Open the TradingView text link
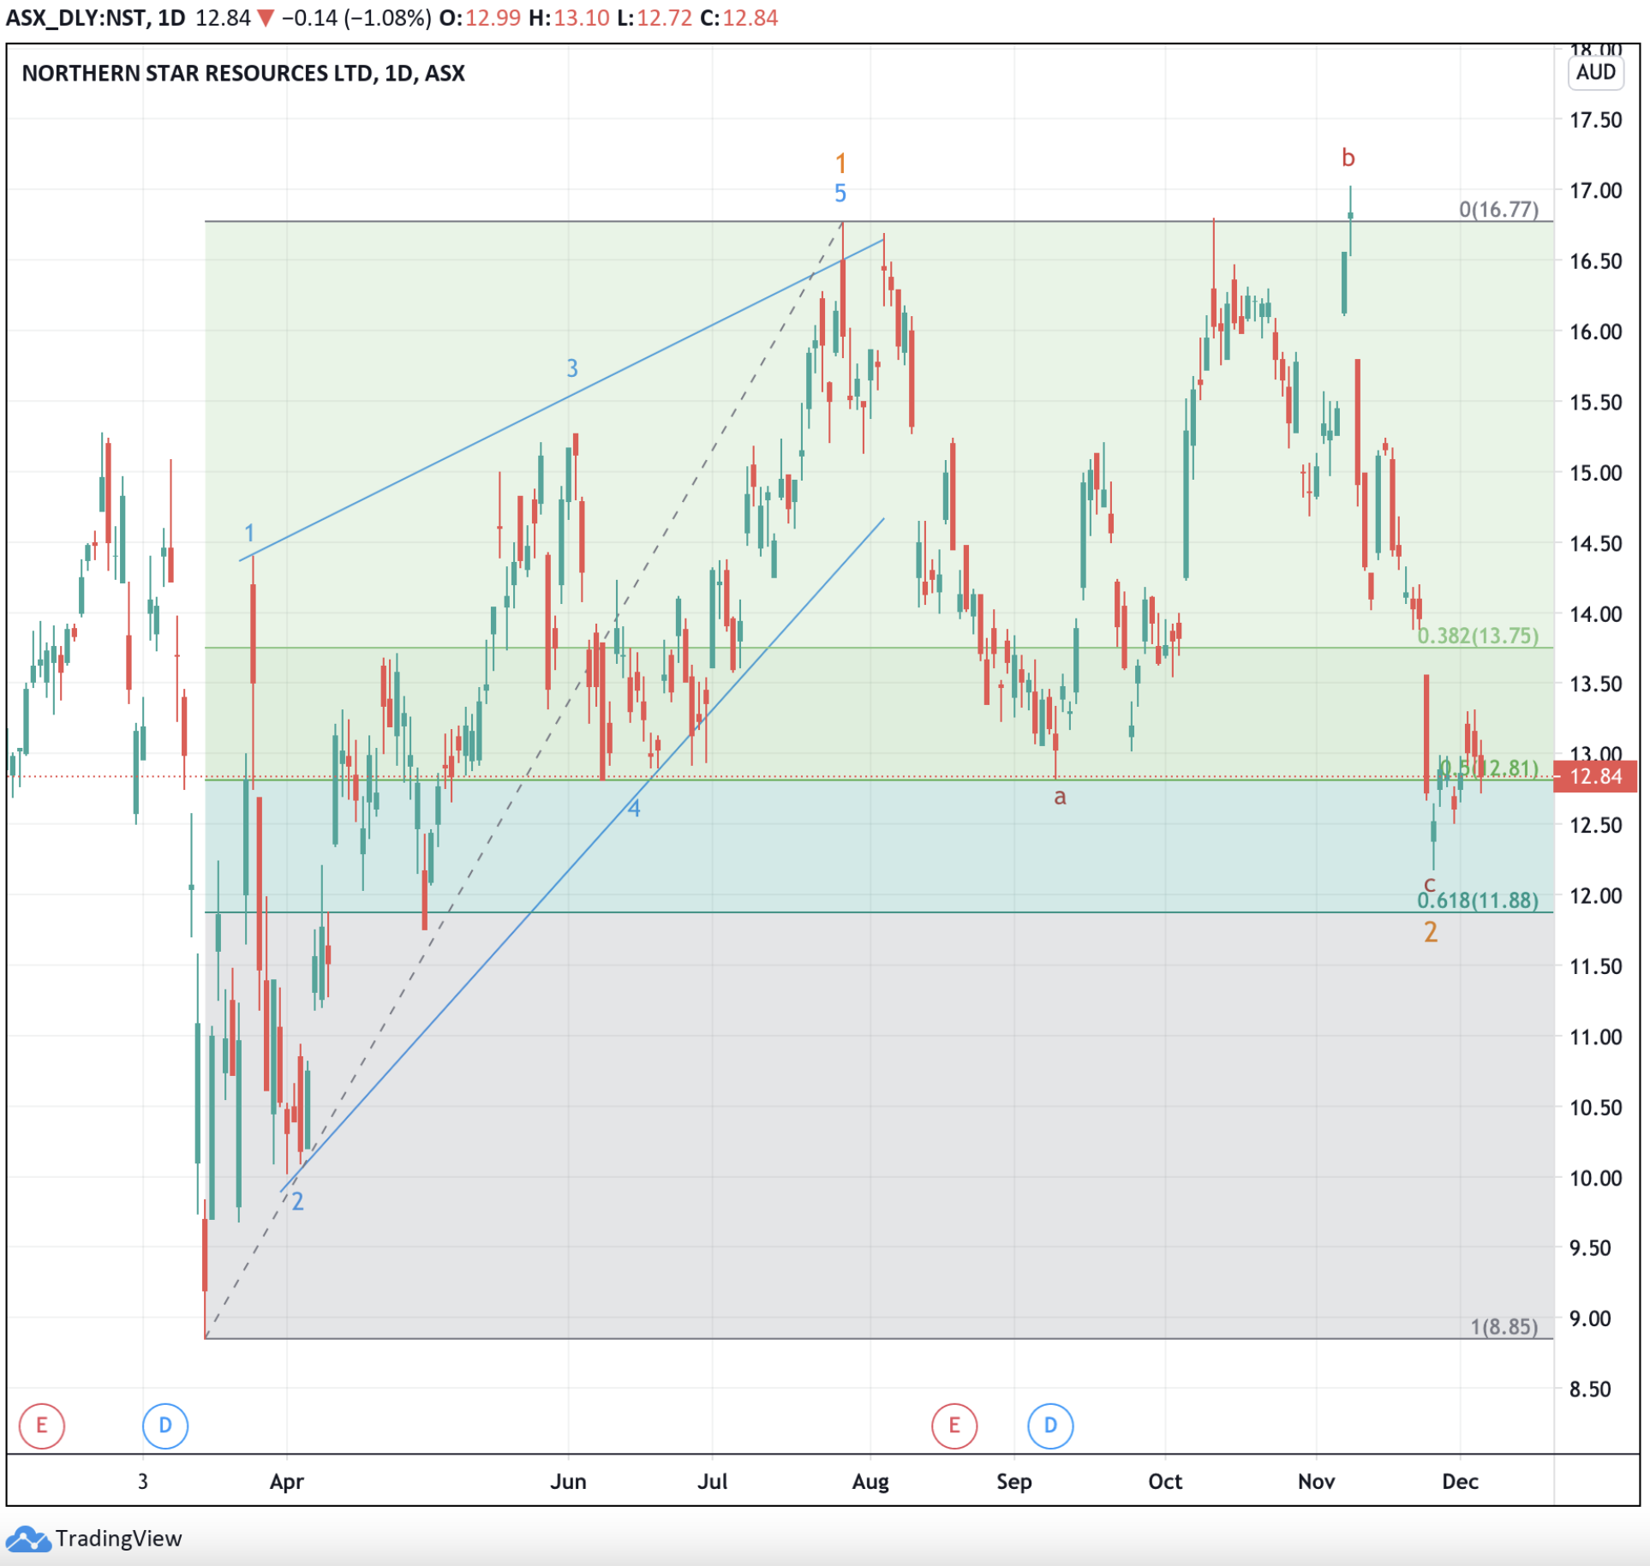Viewport: 1650px width, 1566px height. tap(118, 1539)
